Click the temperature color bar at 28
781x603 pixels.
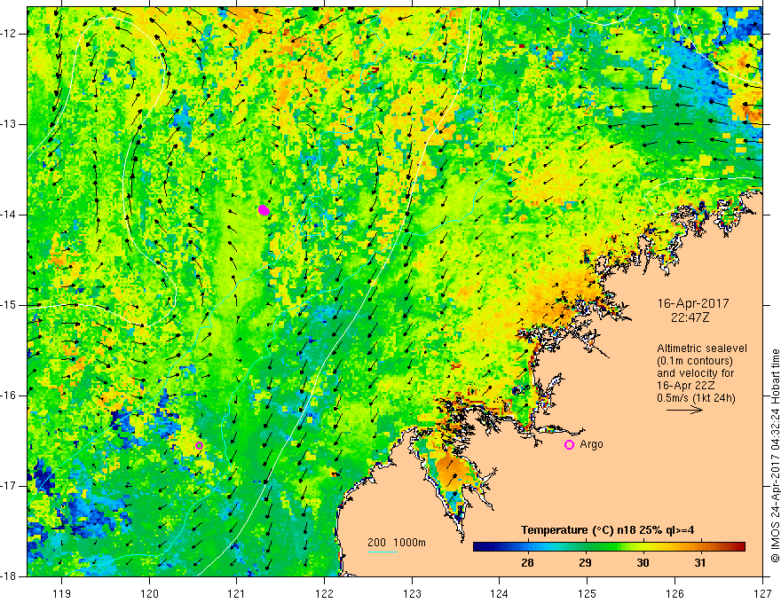(527, 547)
